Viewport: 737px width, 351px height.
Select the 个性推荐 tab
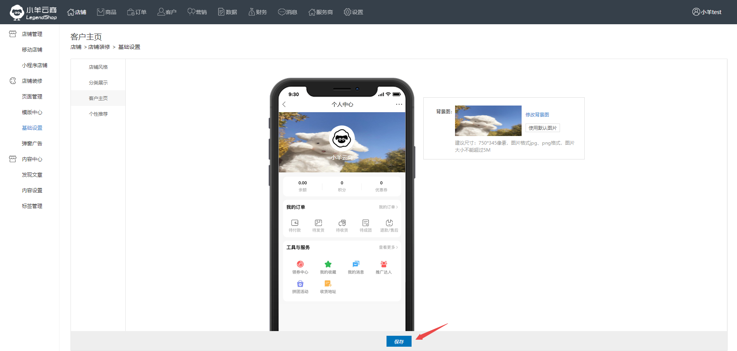coord(98,114)
